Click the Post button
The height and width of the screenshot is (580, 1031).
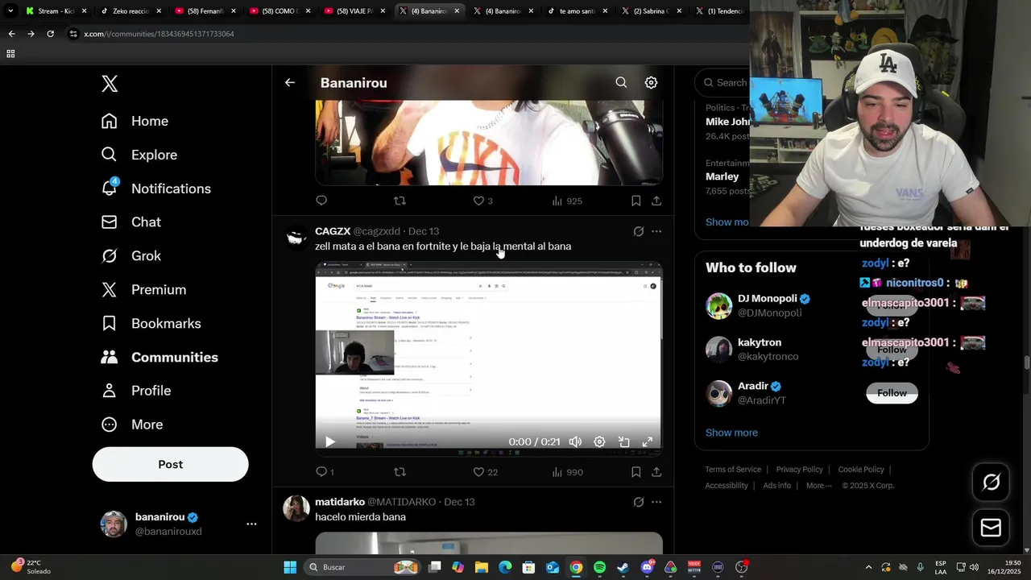[170, 464]
